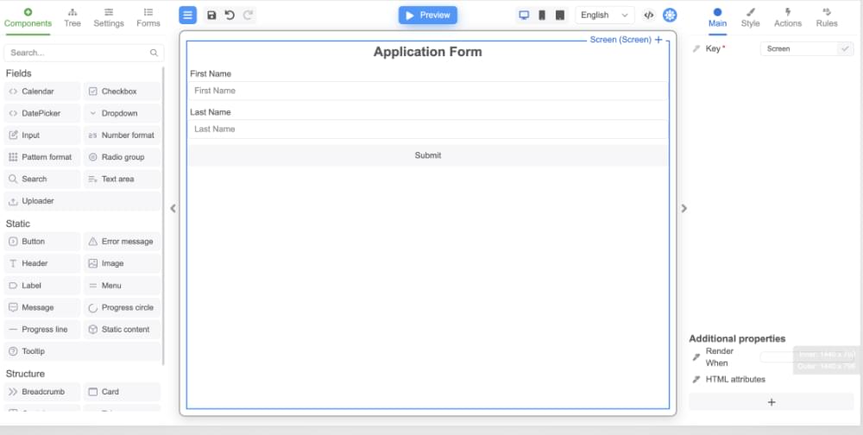863x435 pixels.
Task: Collapse the left panel with the arrow
Action: pyautogui.click(x=173, y=208)
